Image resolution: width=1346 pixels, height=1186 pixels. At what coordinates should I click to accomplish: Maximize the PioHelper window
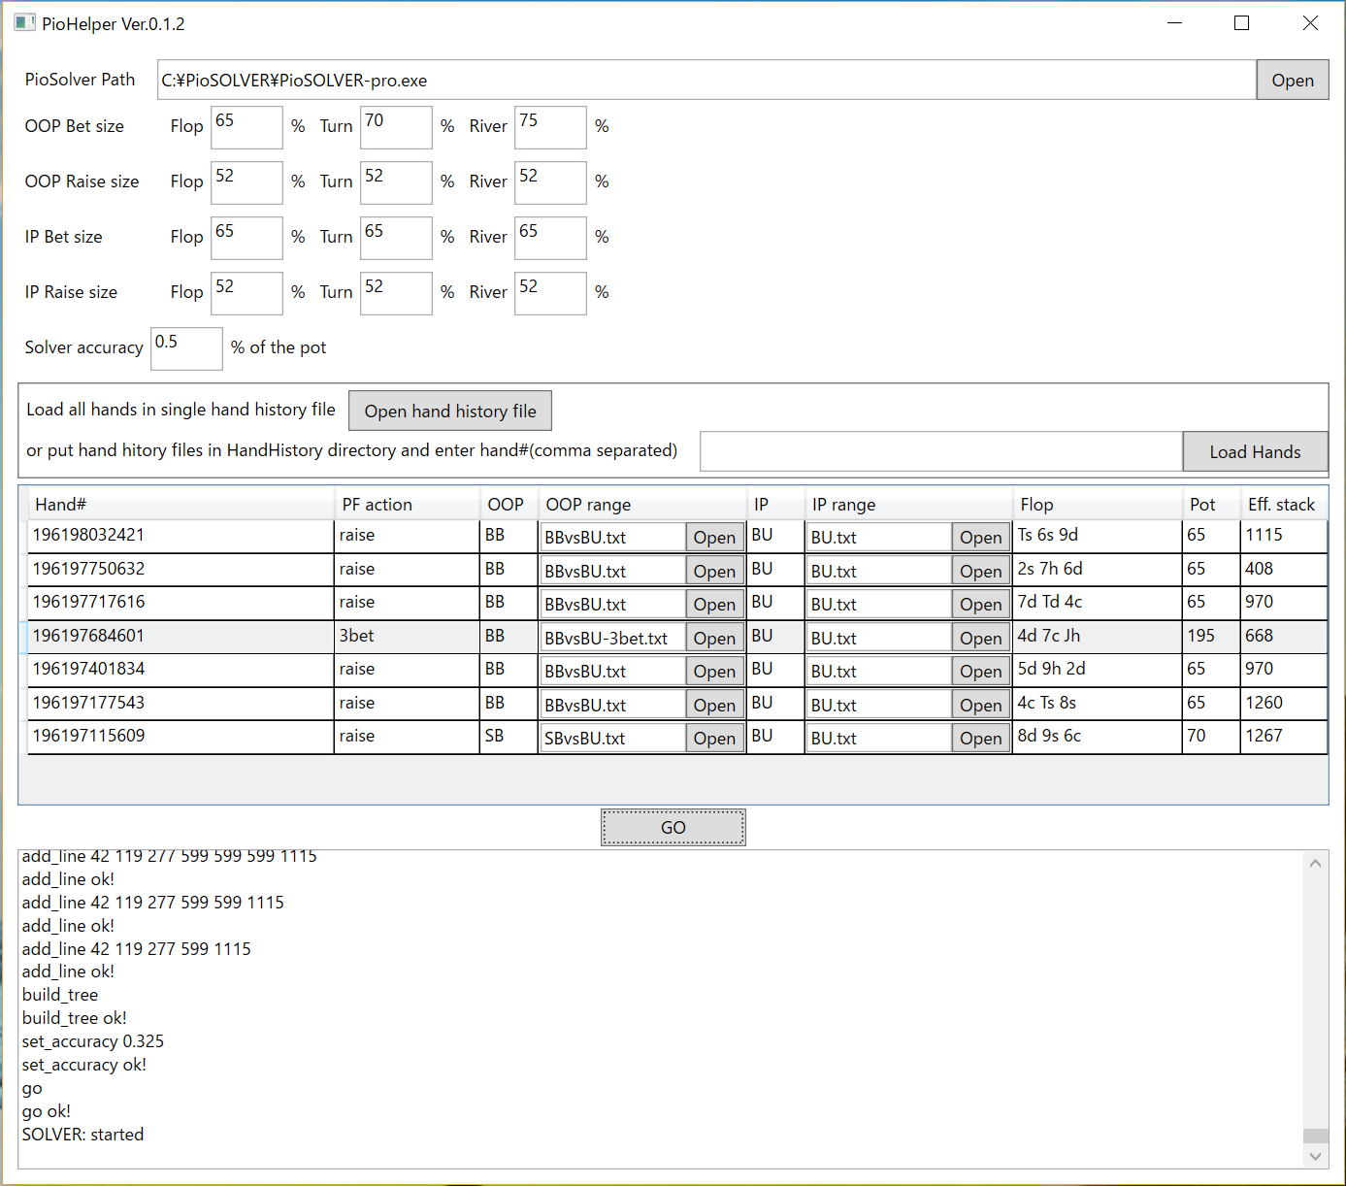[1241, 23]
